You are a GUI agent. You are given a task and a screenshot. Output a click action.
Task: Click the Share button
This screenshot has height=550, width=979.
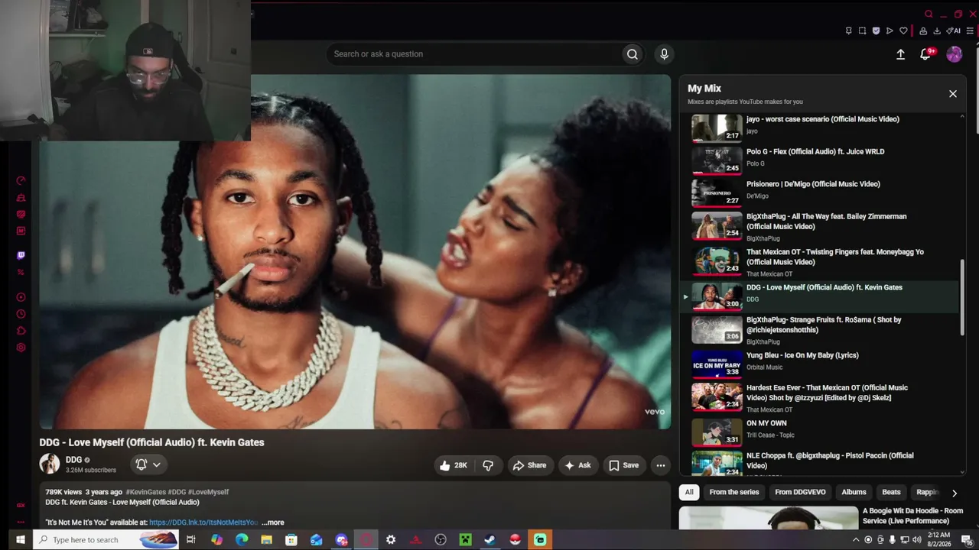529,465
